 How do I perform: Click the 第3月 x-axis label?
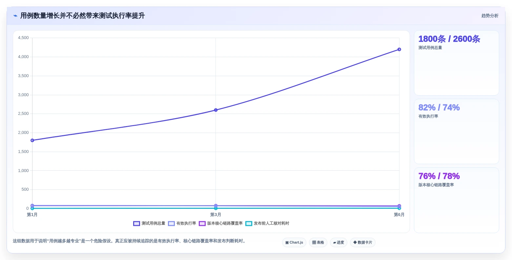[x=215, y=215]
